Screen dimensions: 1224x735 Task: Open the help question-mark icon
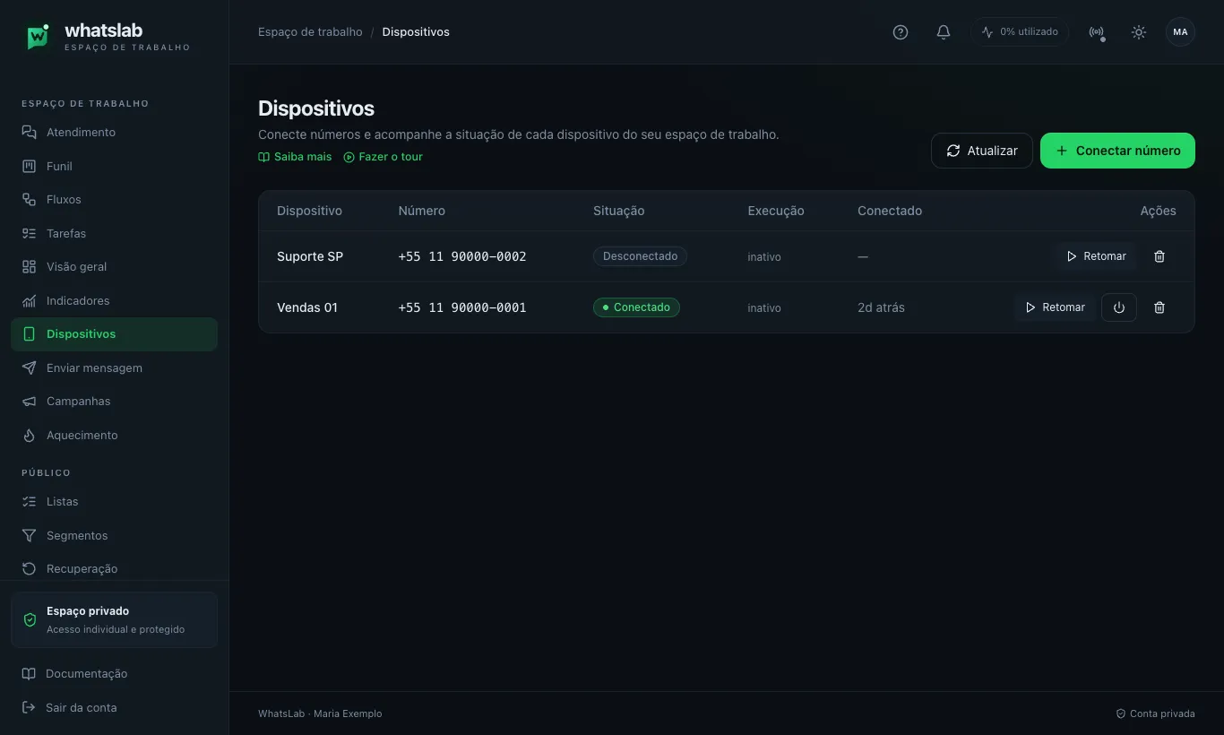tap(901, 32)
